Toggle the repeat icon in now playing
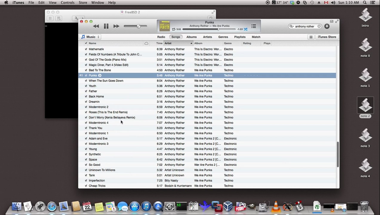 pos(173,29)
